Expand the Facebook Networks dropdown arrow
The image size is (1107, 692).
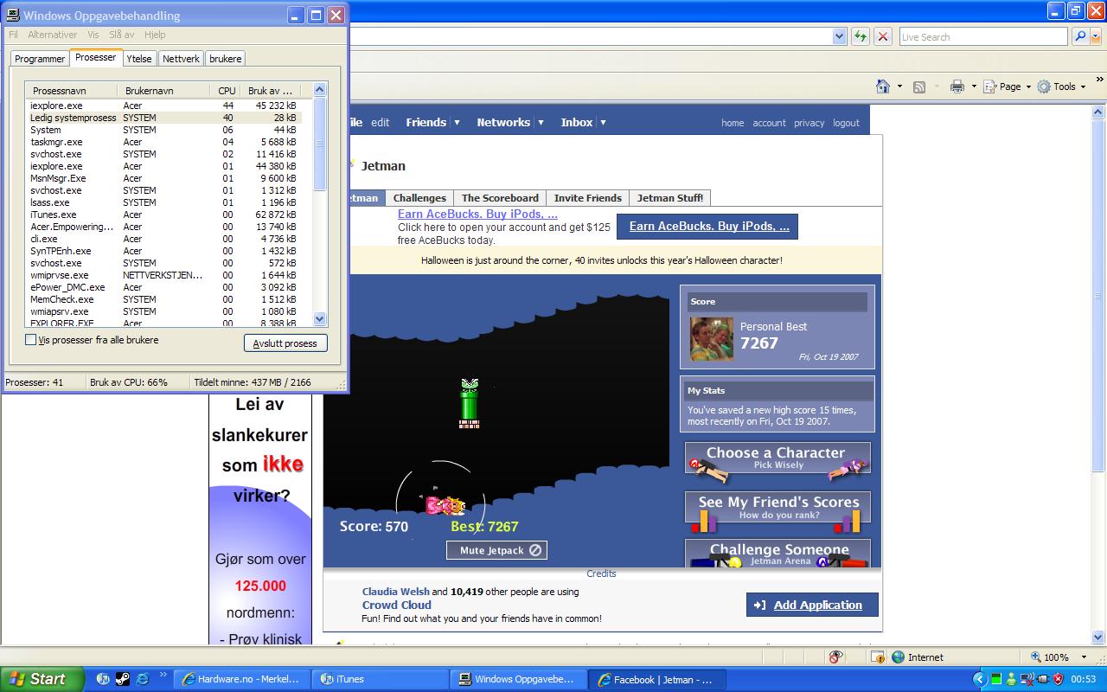541,123
